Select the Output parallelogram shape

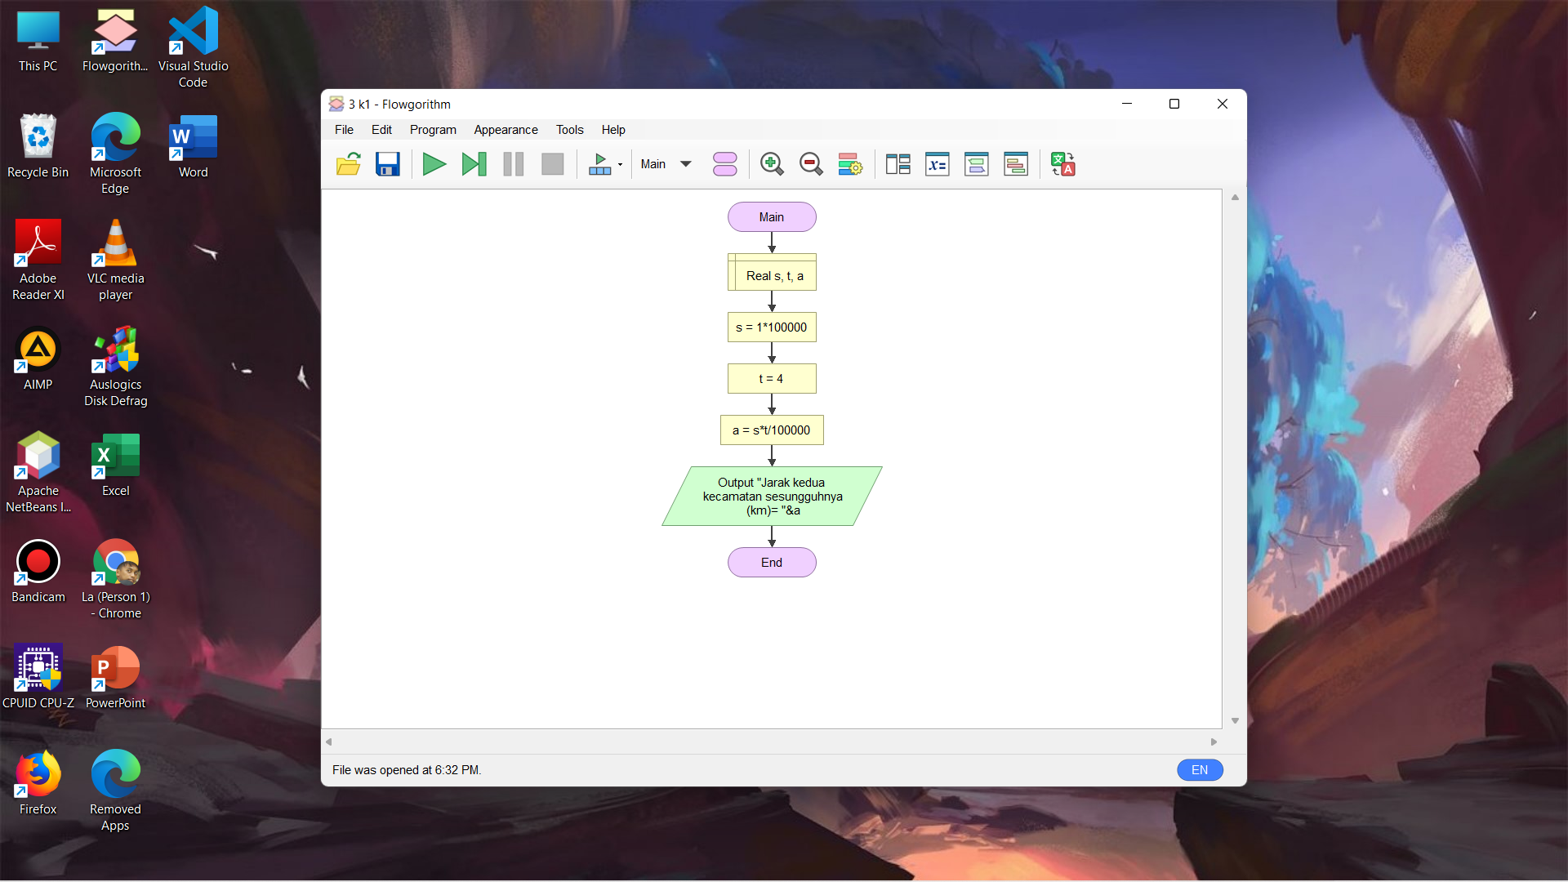coord(772,497)
